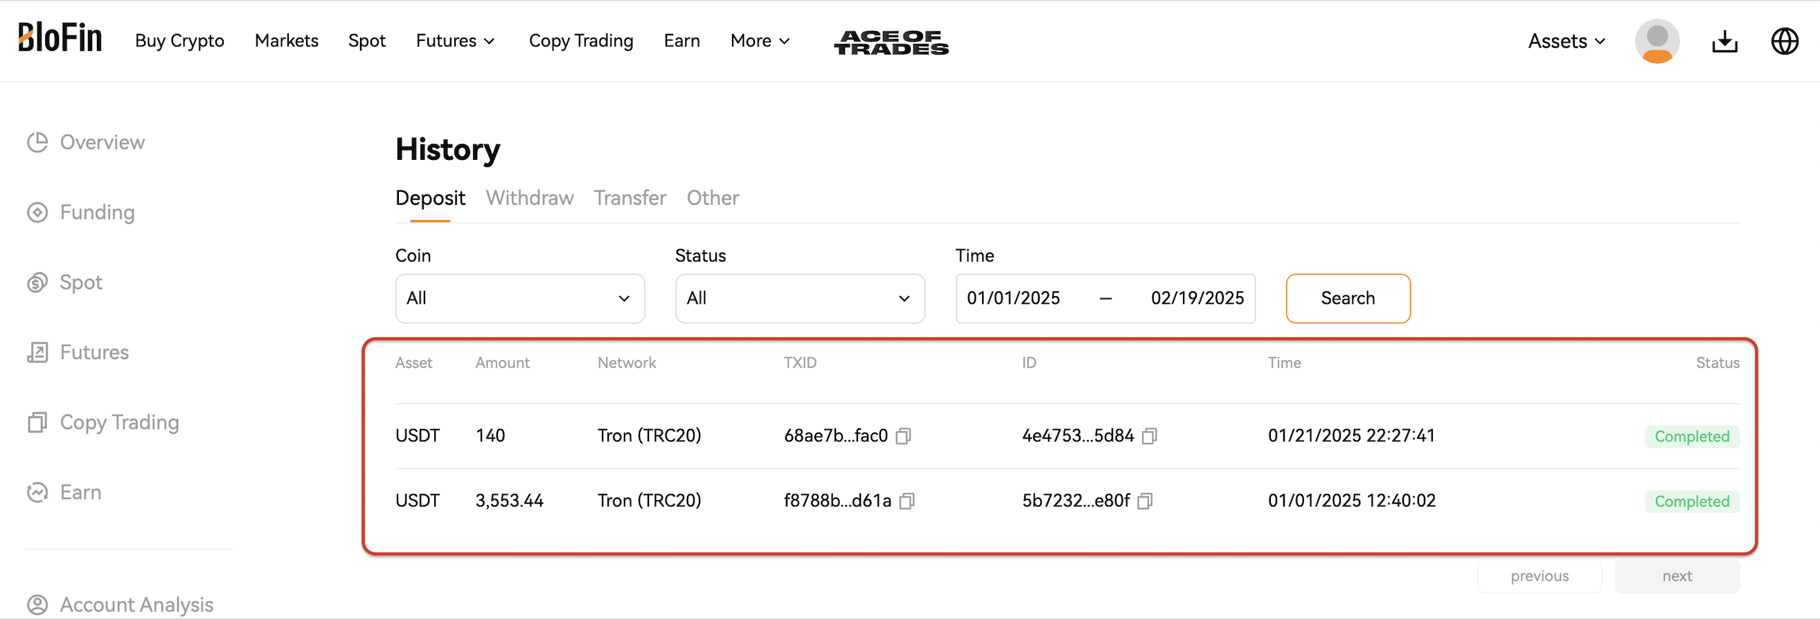The width and height of the screenshot is (1820, 620).
Task: Switch to the Transfer tab
Action: 630,198
